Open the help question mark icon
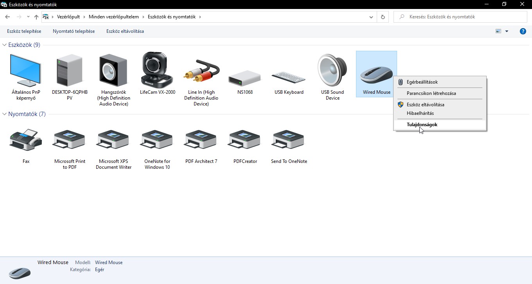Screen dimensions: 532x284 coord(523,31)
